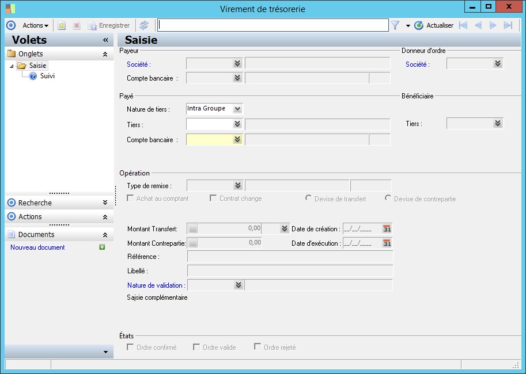Check the Achat au comptant box

(130, 198)
